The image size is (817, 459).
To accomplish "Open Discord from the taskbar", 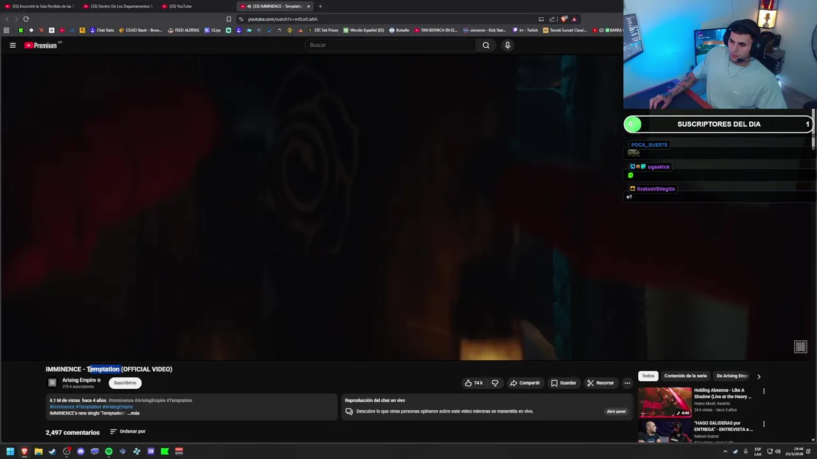I will coord(80,451).
